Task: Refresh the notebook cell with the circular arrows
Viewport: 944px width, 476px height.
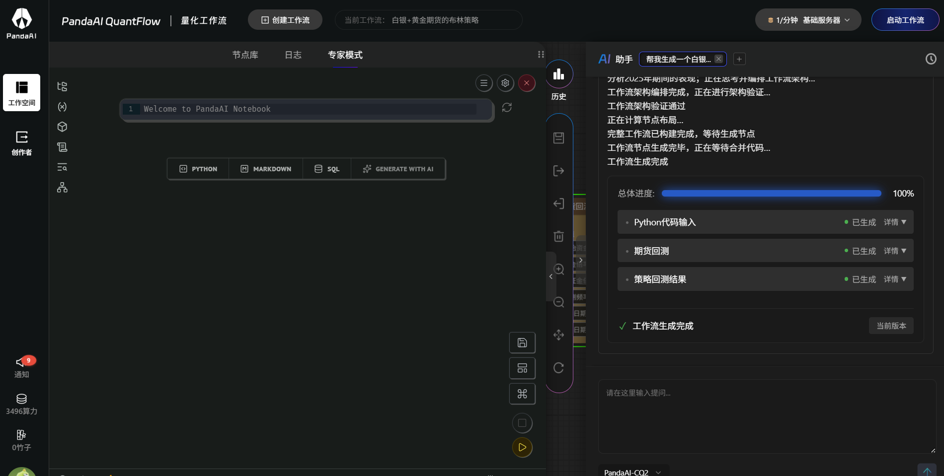Action: click(x=507, y=107)
